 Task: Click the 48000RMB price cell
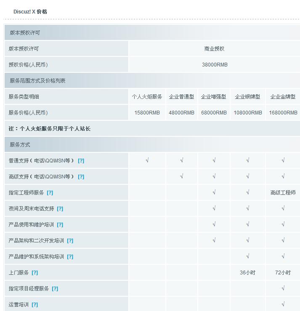tap(181, 113)
